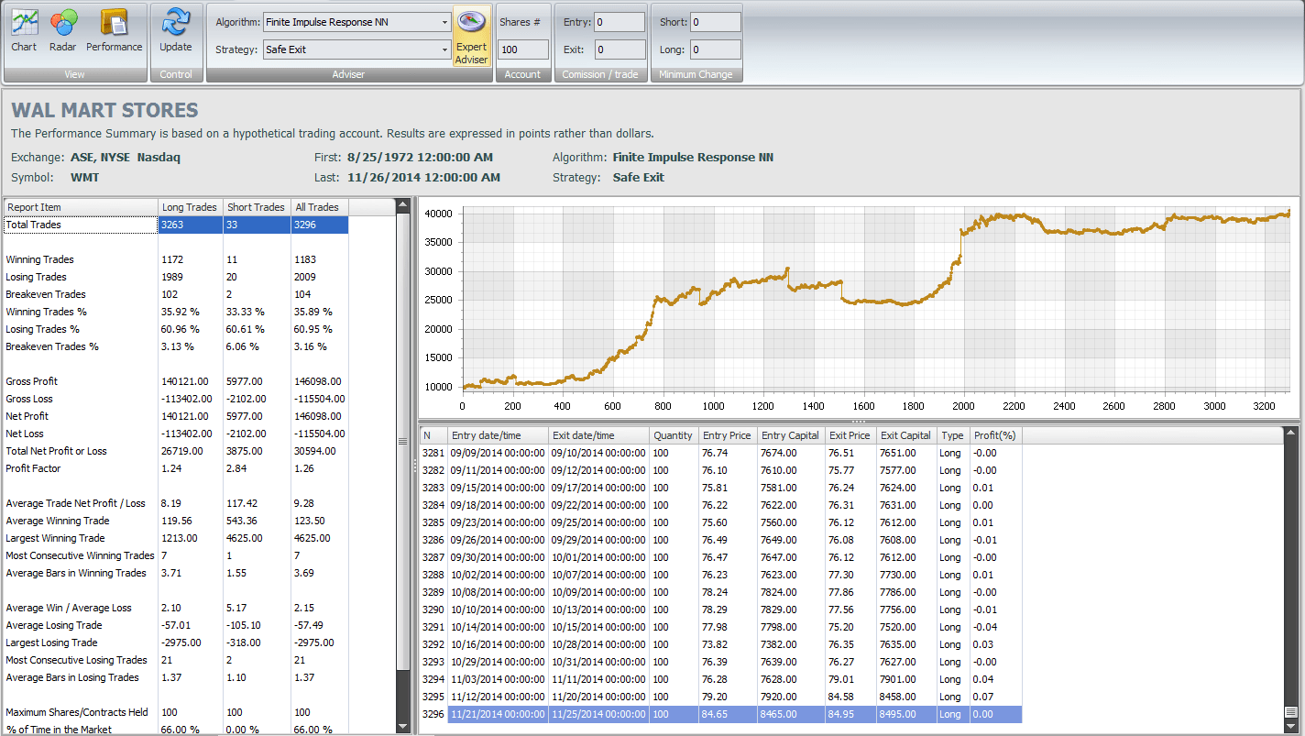Sort by the Quantity column header
This screenshot has height=736, width=1305.
click(x=674, y=435)
